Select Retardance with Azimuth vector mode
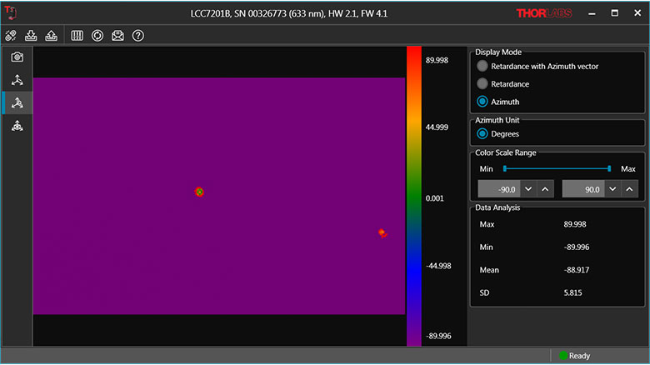650x365 pixels. [482, 66]
